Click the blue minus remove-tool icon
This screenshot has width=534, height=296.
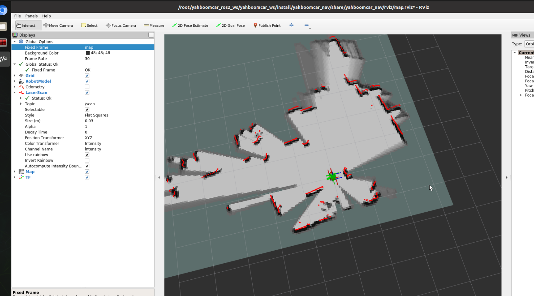point(306,25)
